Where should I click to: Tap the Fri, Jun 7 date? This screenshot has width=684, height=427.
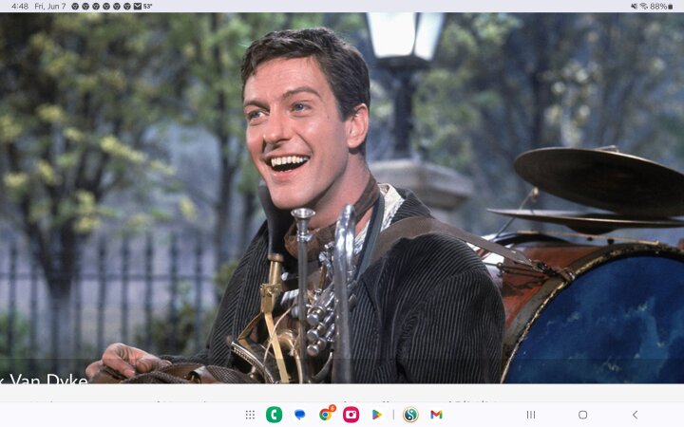pyautogui.click(x=50, y=6)
